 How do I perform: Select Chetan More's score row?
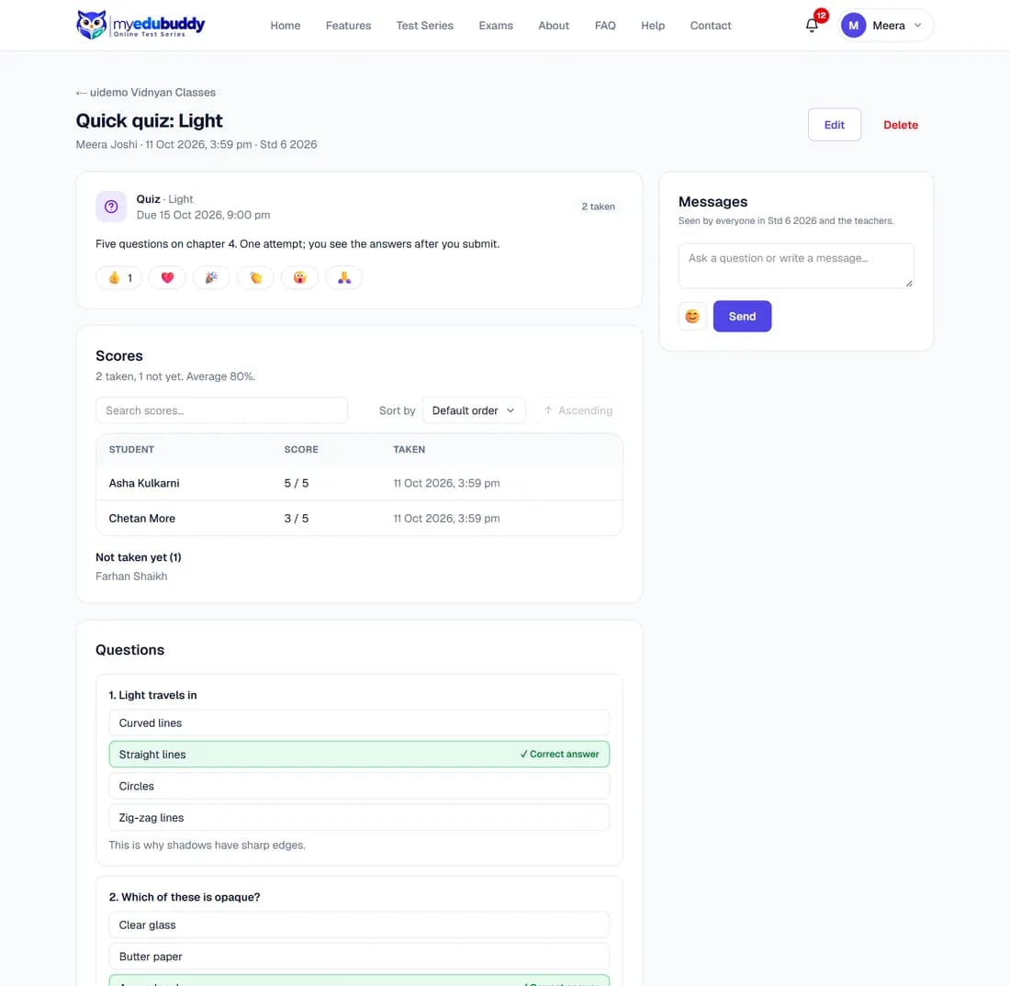click(x=359, y=519)
